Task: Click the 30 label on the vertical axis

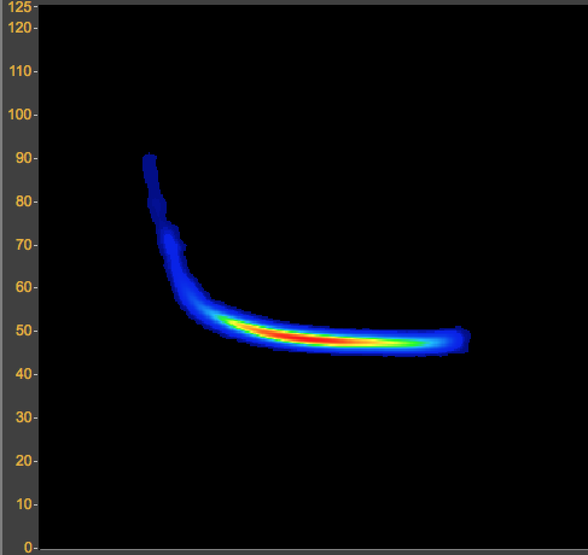Action: click(x=23, y=418)
